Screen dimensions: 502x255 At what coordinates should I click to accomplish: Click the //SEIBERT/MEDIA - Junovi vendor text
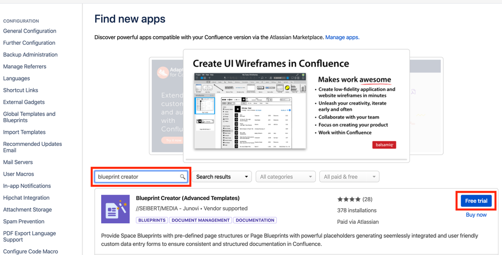click(167, 209)
